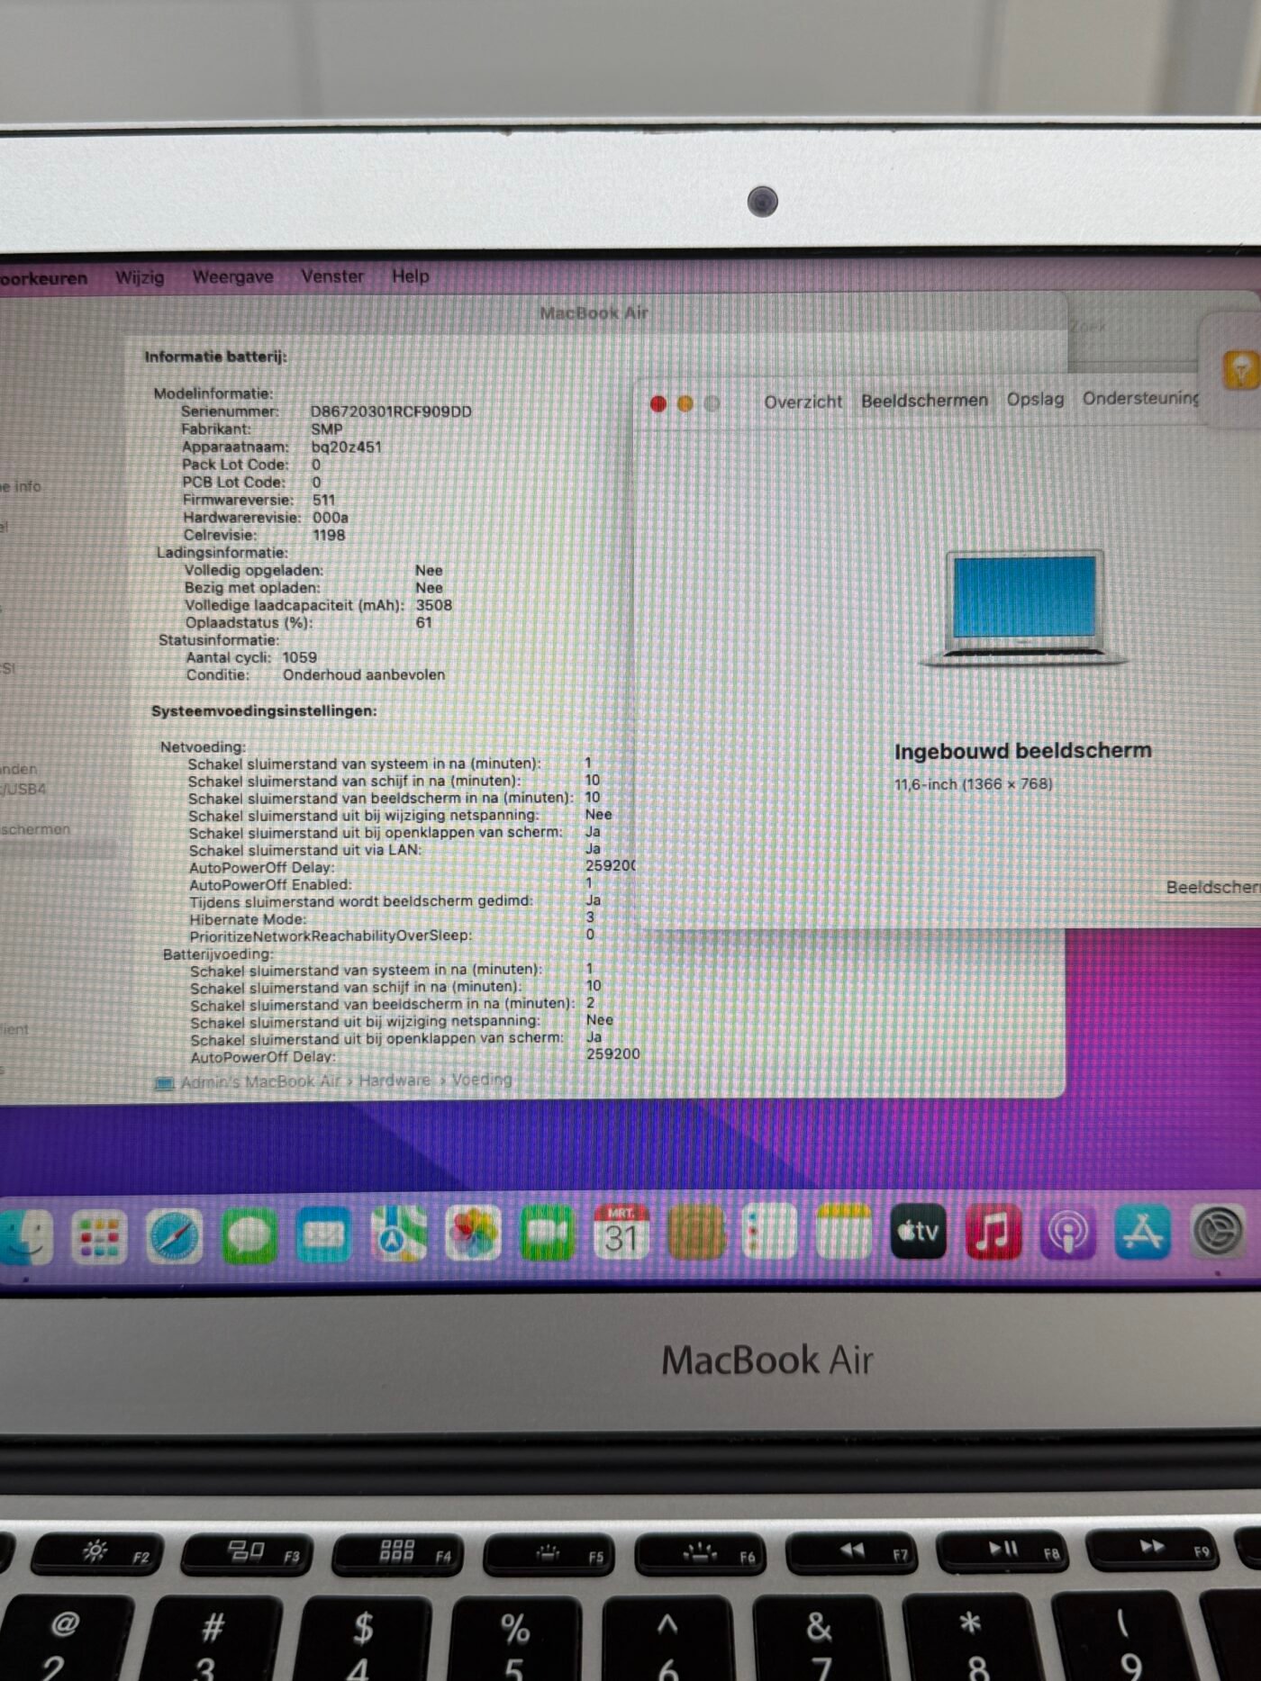Open the Calendar showing 31
Viewport: 1261px width, 1681px height.
click(x=621, y=1233)
